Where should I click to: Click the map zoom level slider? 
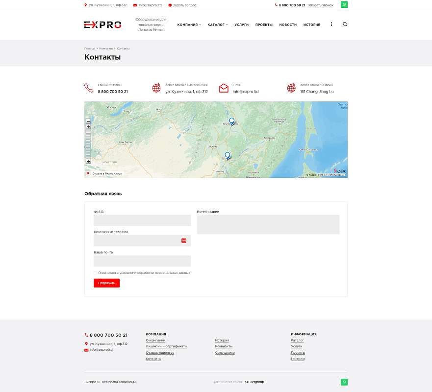coord(88,144)
